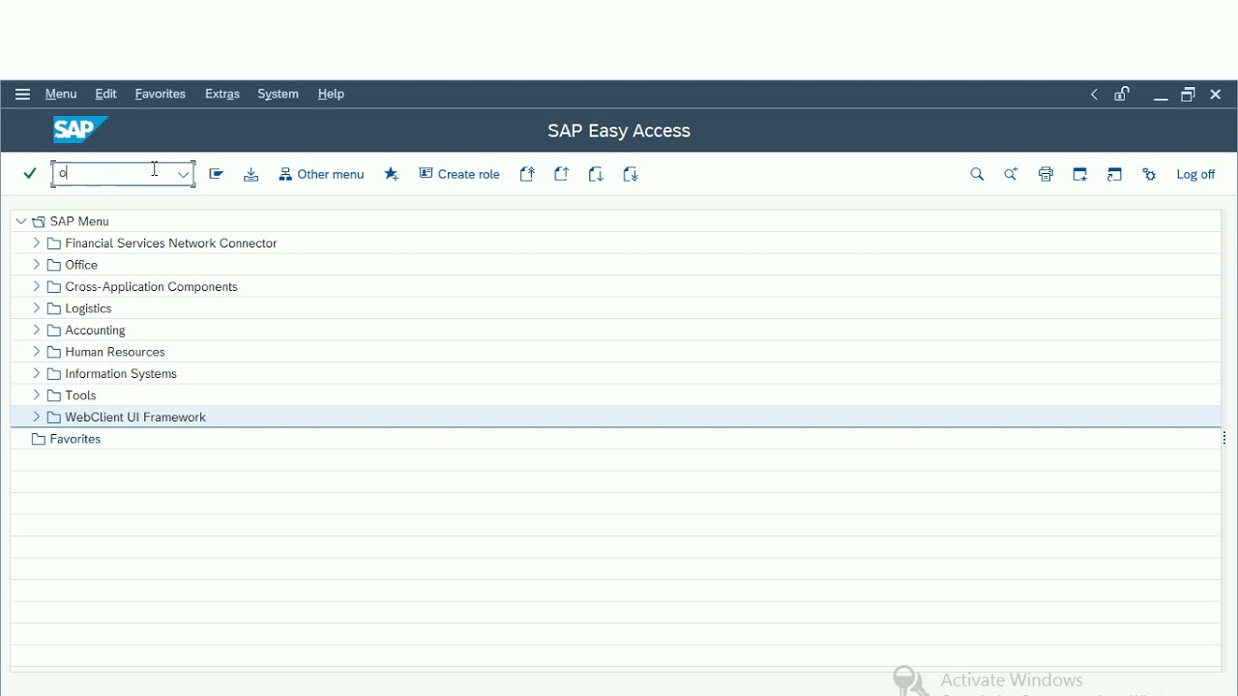Expand the Human Resources node

coord(37,352)
